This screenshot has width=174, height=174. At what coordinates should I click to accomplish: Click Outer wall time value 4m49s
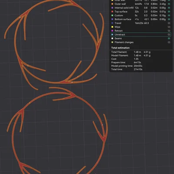tap(138, 4)
